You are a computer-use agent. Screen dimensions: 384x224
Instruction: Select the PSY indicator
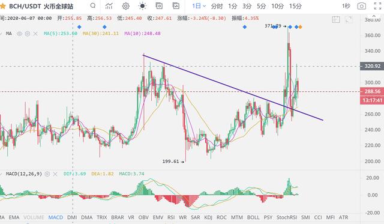[x=268, y=217]
